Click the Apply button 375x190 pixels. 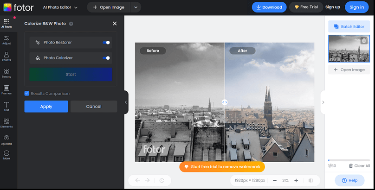[46, 107]
